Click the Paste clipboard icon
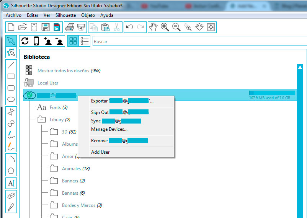The height and width of the screenshot is (218, 307). (105, 27)
